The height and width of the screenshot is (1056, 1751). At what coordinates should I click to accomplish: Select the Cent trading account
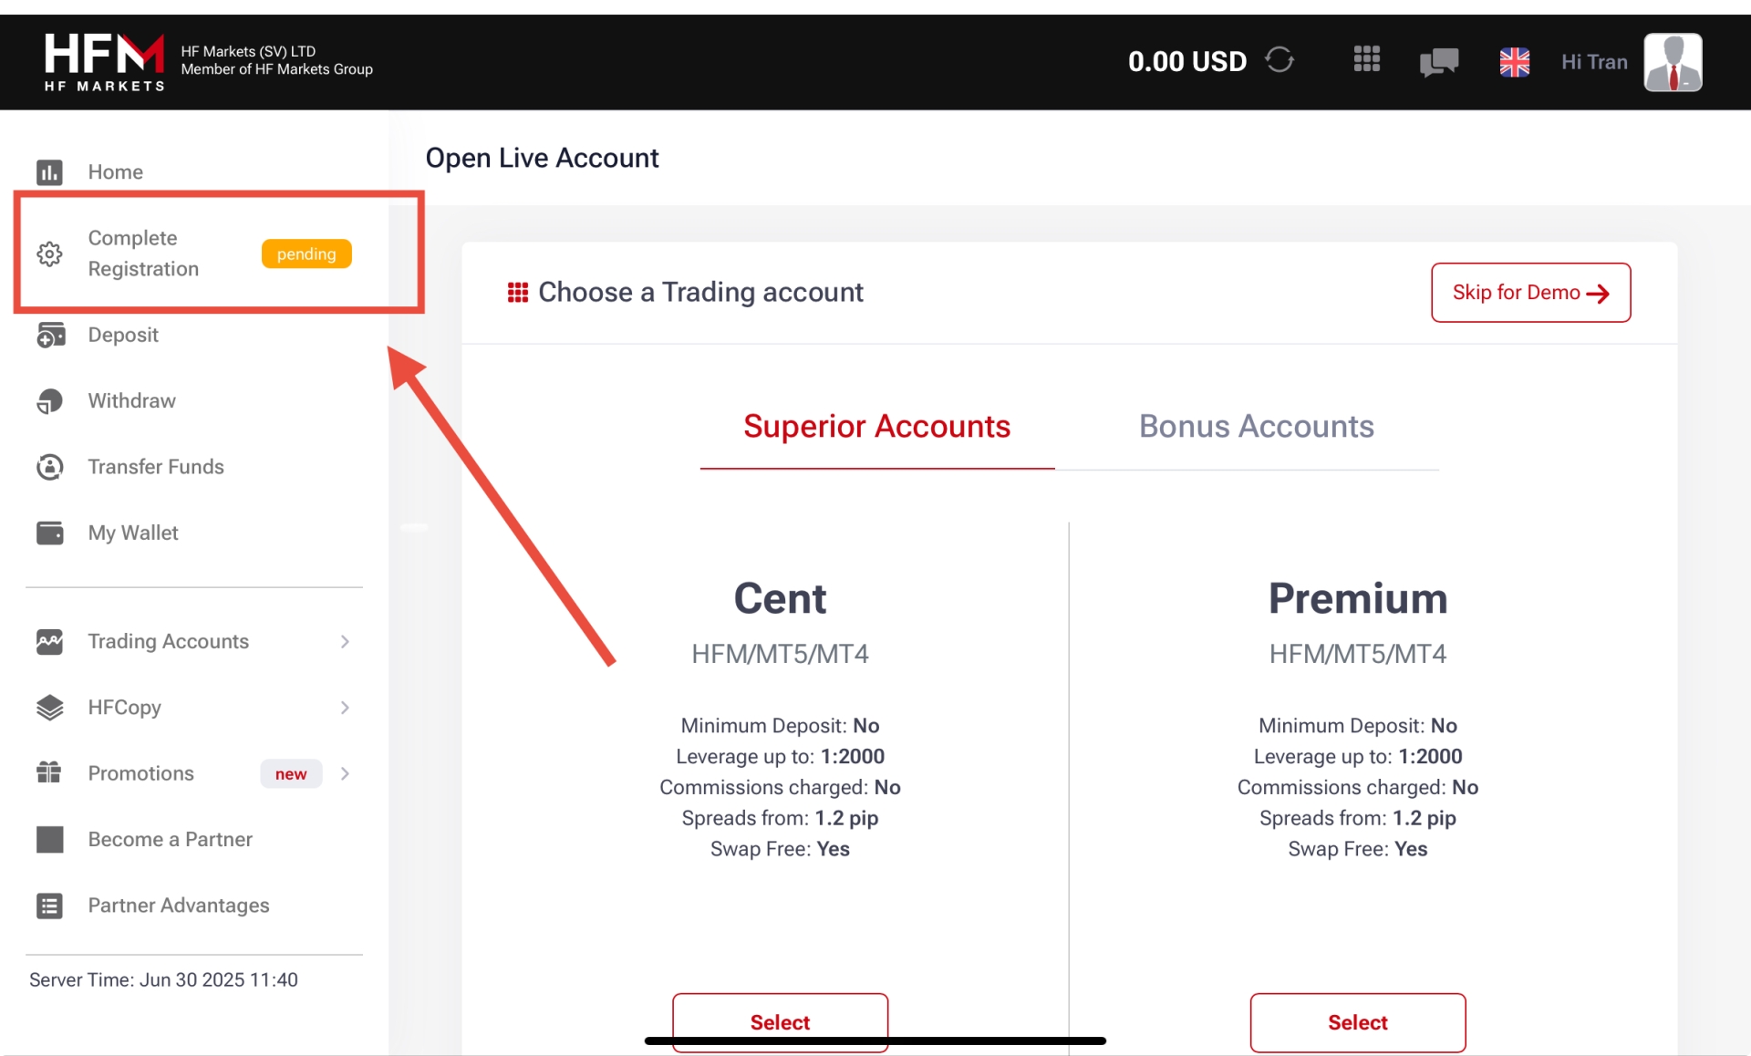pos(780,1021)
